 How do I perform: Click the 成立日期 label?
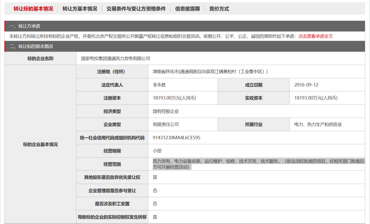[x=254, y=85]
